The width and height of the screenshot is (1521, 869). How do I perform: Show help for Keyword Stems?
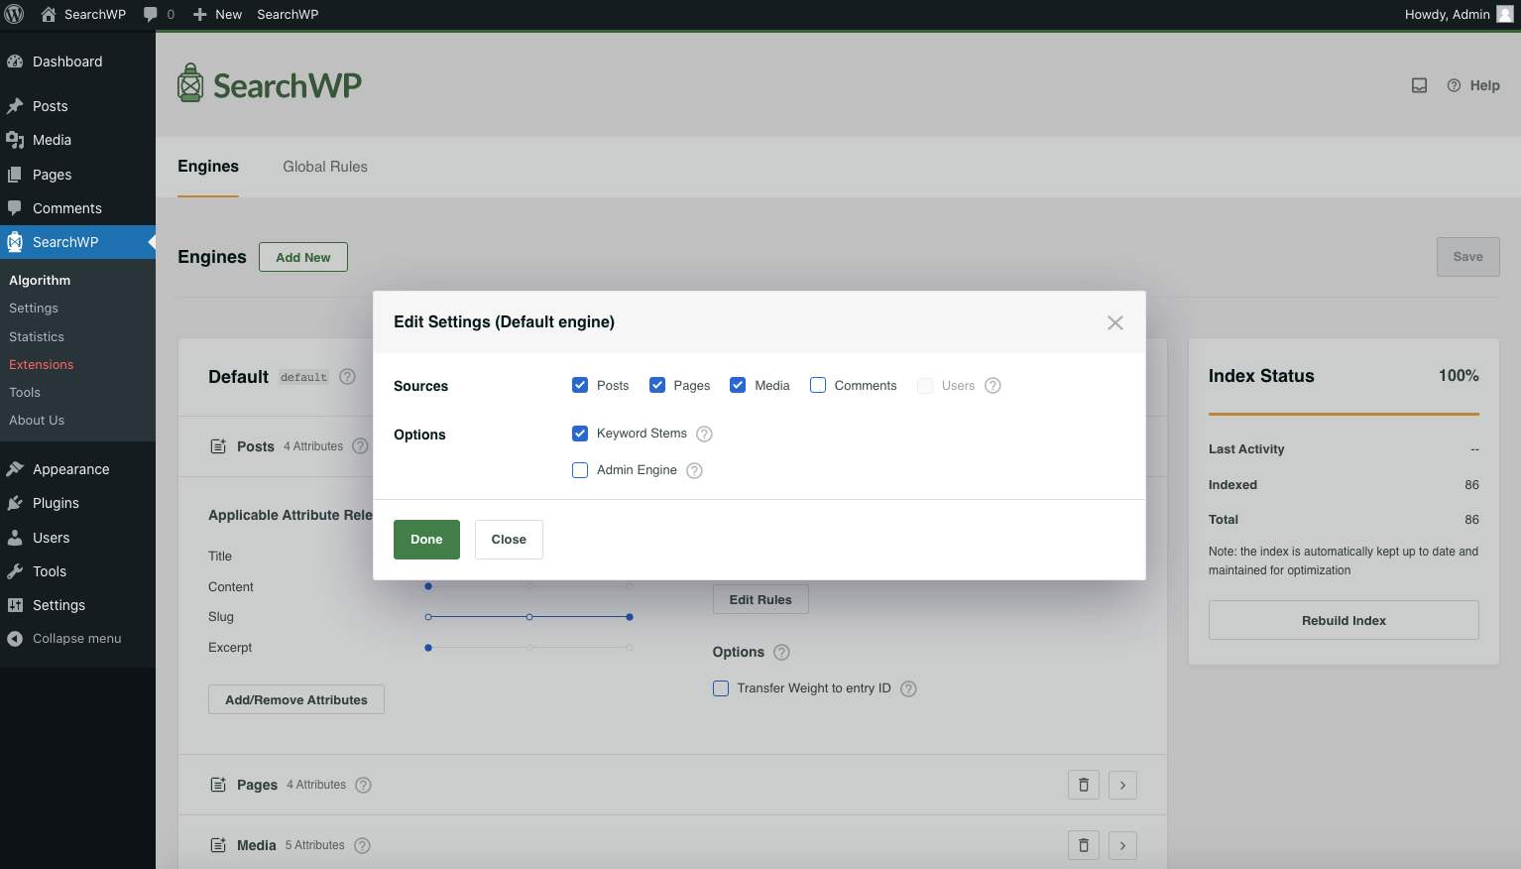(x=704, y=434)
